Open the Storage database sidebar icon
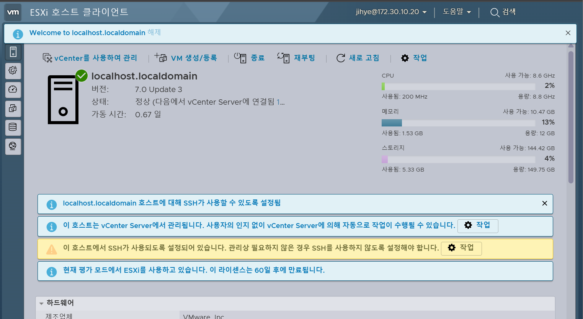583x319 pixels. (13, 127)
